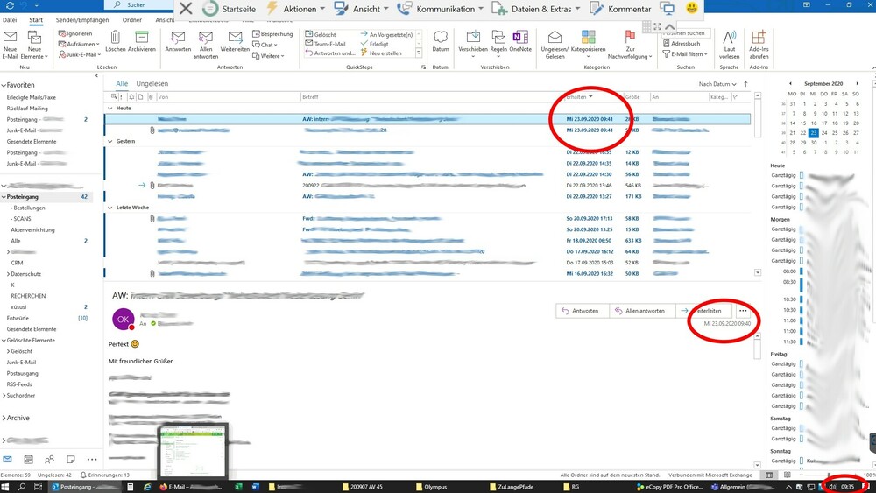Viewport: 876px width, 493px height.
Task: Click the Neue E-Mail ribbon icon
Action: pos(11,39)
